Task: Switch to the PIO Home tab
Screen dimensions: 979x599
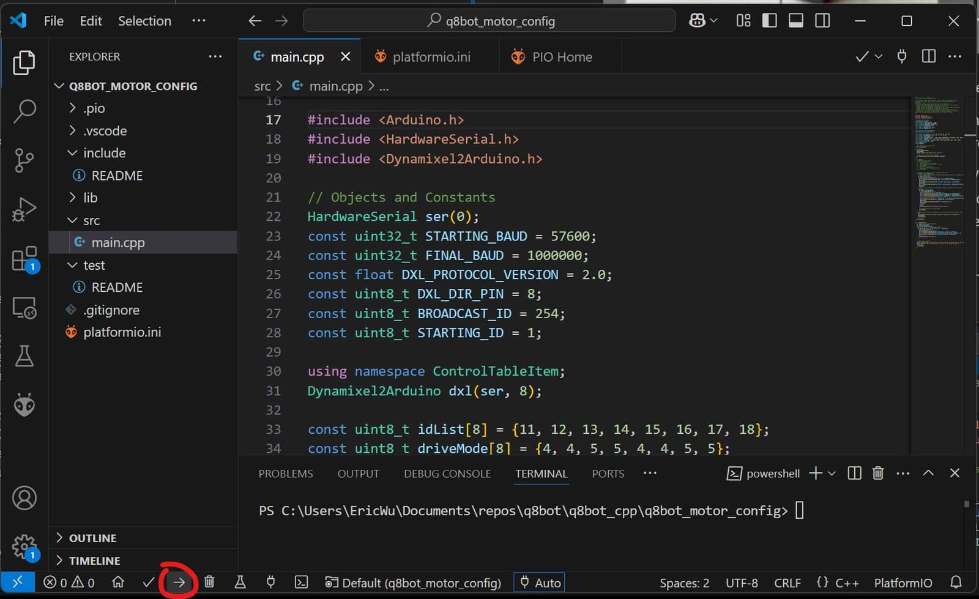Action: (562, 57)
